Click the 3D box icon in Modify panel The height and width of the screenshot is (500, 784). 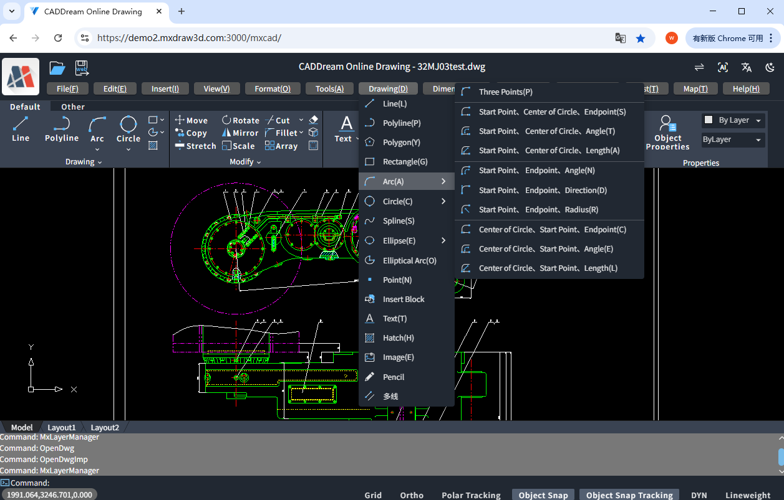(x=314, y=133)
